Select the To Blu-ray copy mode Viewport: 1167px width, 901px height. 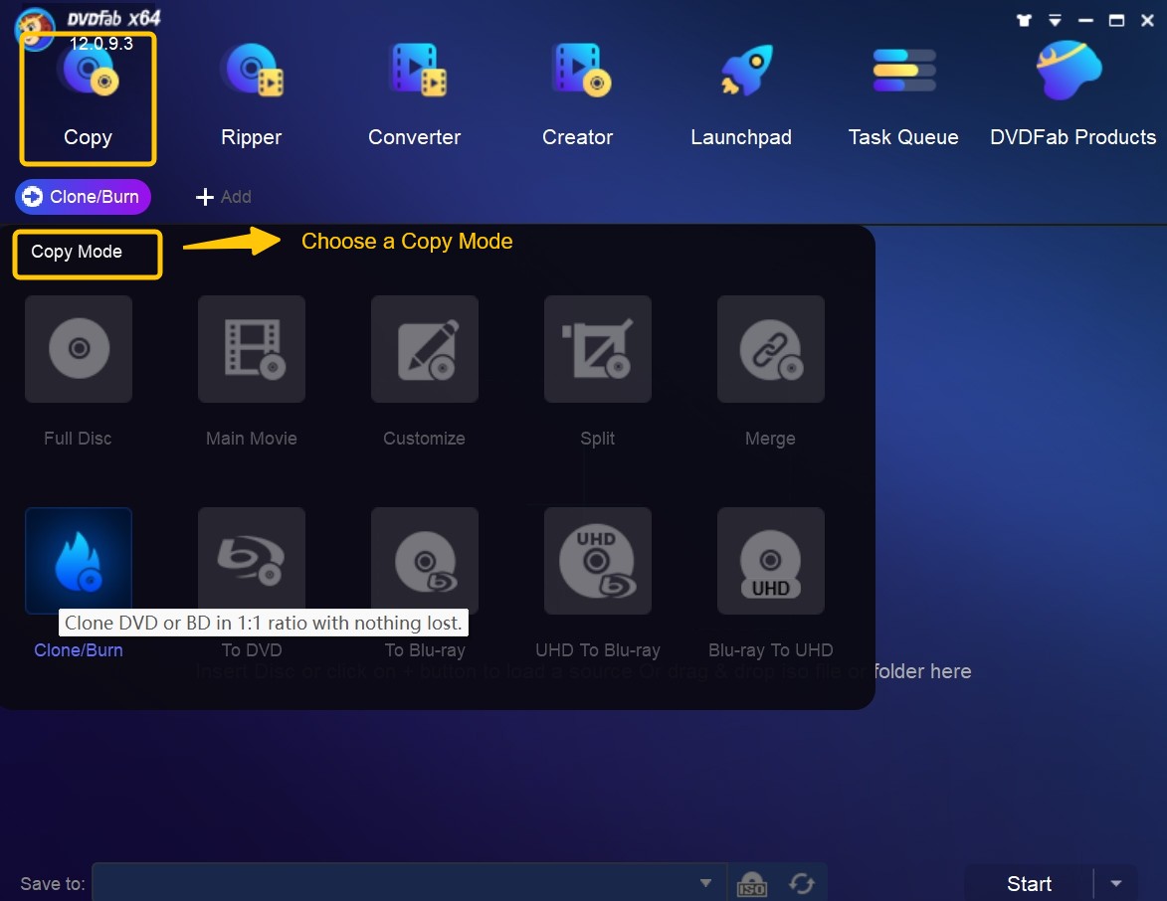424,560
